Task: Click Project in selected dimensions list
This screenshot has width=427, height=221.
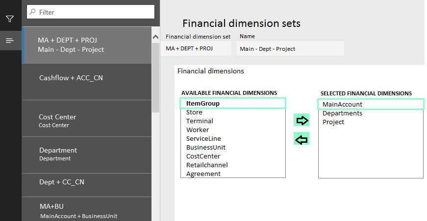Action: pyautogui.click(x=333, y=122)
